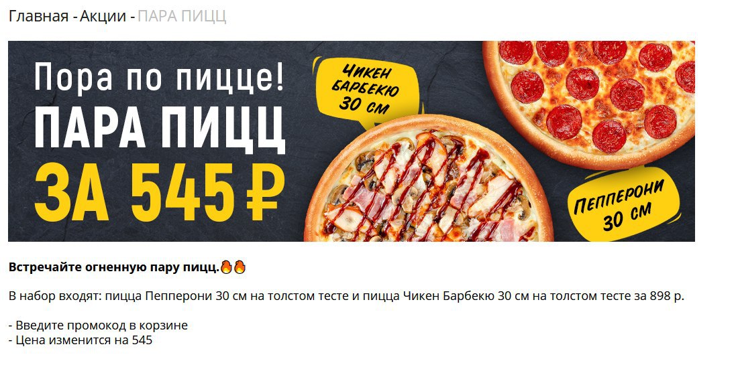This screenshot has width=738, height=369.
Task: Click the ЗА 545 ₽ price text
Action: [160, 193]
